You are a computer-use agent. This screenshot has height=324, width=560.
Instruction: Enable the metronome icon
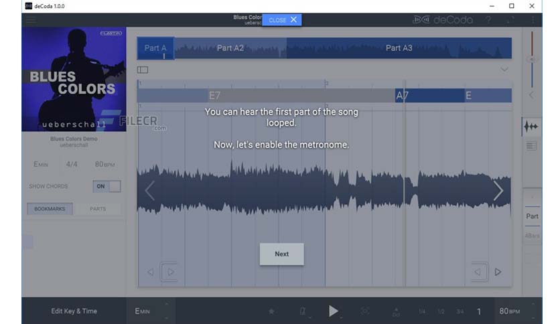303,311
